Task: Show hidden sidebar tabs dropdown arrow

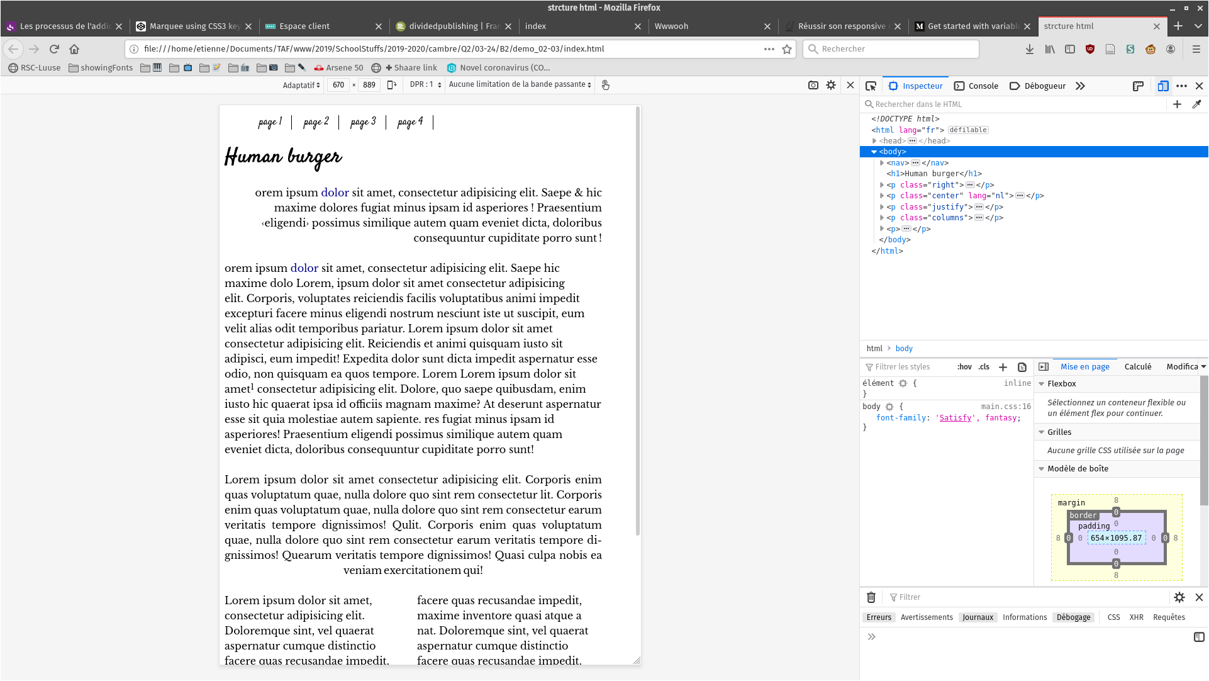Action: 1203,367
